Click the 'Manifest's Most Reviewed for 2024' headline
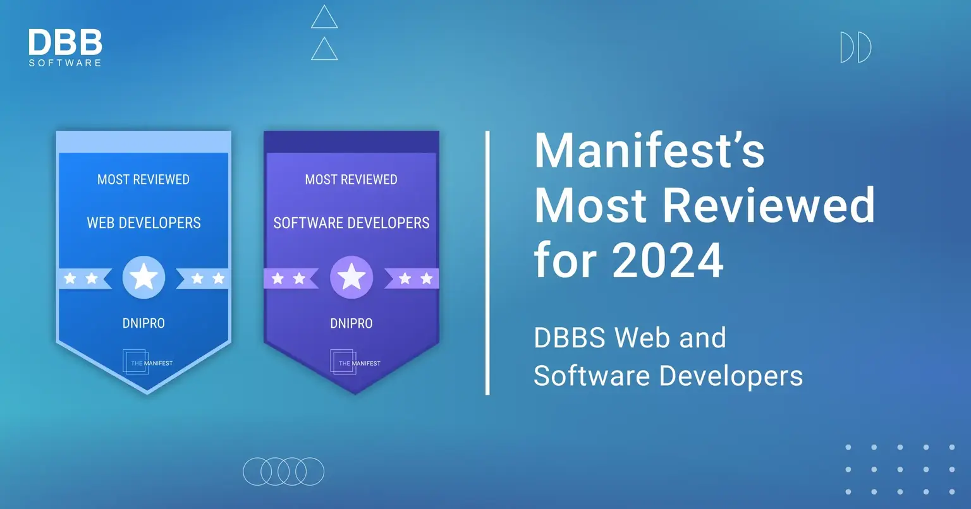 pos(704,205)
